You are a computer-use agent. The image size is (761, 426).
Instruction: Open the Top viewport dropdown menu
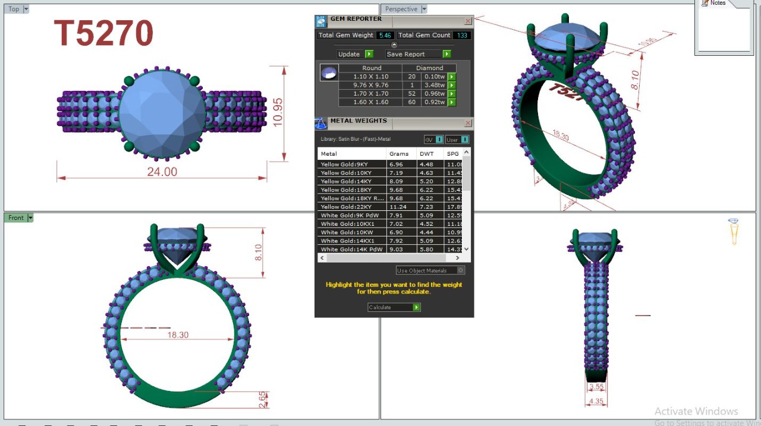pyautogui.click(x=26, y=9)
